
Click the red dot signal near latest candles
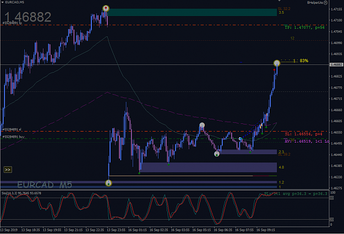pos(274,70)
